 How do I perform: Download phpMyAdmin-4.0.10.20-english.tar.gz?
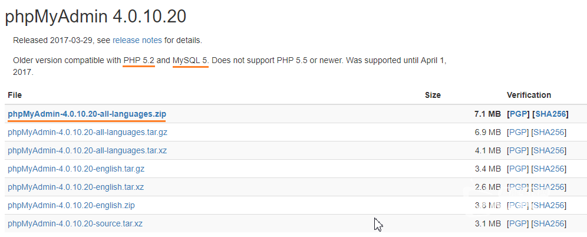(x=76, y=169)
